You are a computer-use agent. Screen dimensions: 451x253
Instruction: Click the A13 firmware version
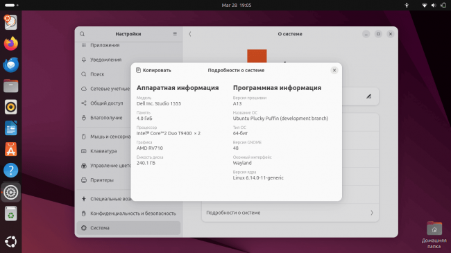(x=237, y=103)
